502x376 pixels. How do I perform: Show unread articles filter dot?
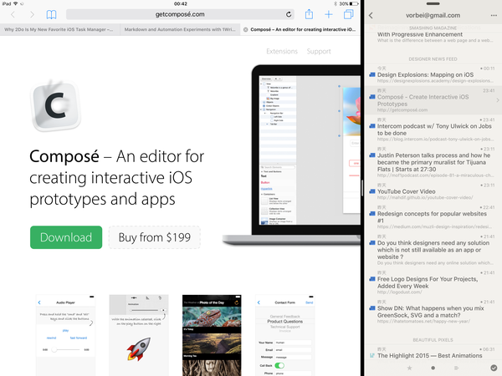[x=433, y=368]
